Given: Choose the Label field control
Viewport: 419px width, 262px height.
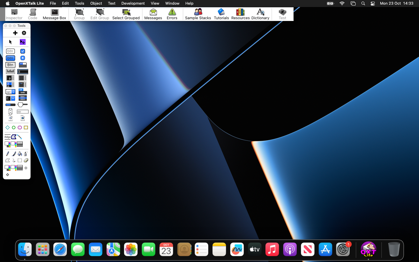Looking at the screenshot, I should (x=10, y=71).
